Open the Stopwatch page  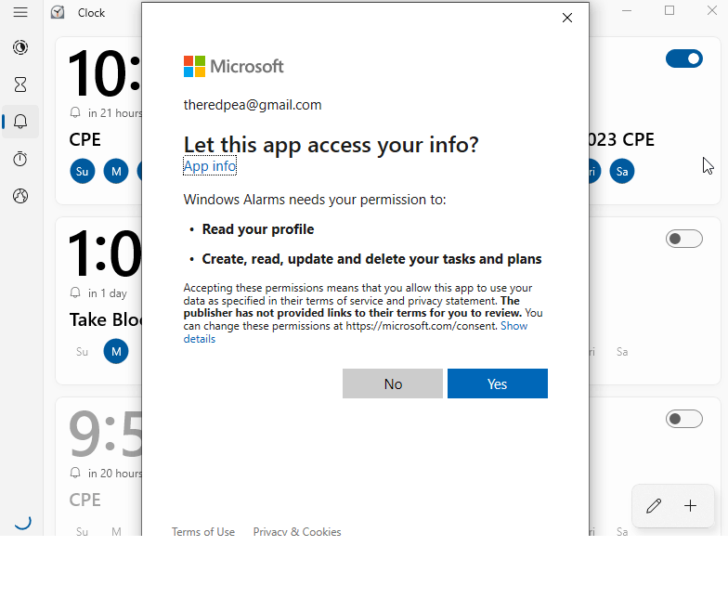pos(20,159)
